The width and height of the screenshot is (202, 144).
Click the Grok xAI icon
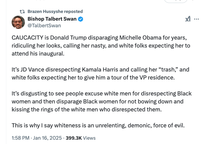(188, 19)
